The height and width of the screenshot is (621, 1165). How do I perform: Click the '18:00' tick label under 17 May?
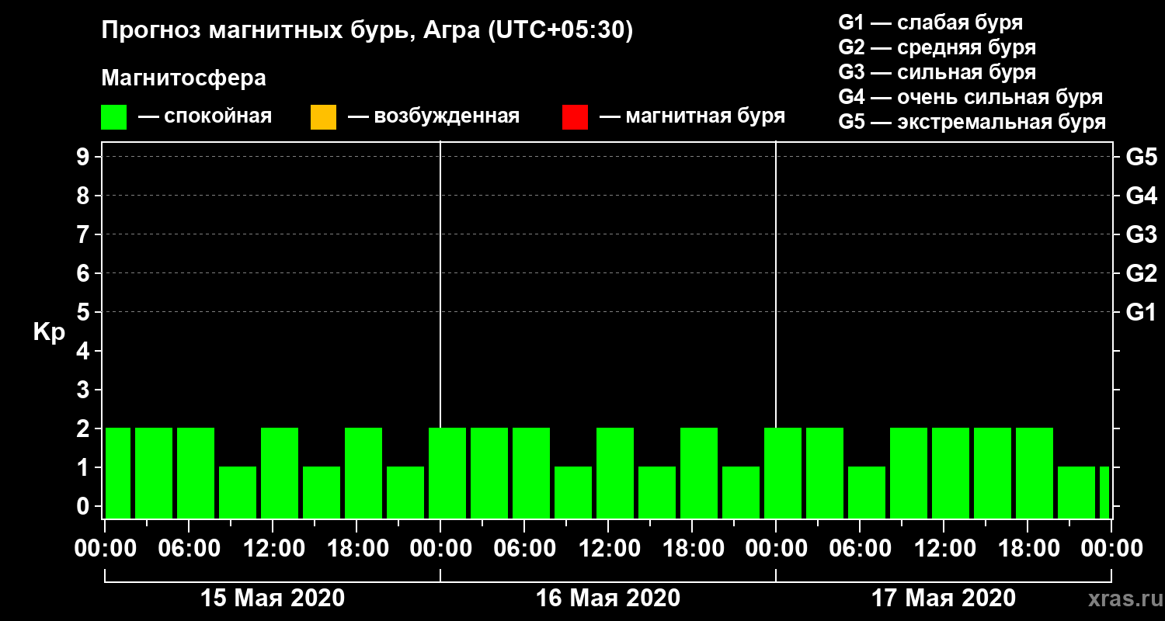[x=1028, y=549]
